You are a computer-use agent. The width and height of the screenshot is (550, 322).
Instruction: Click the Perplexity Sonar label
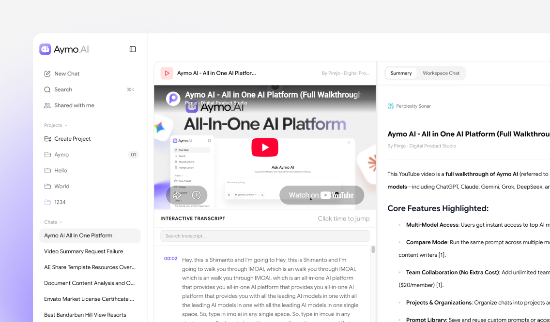[x=413, y=106]
